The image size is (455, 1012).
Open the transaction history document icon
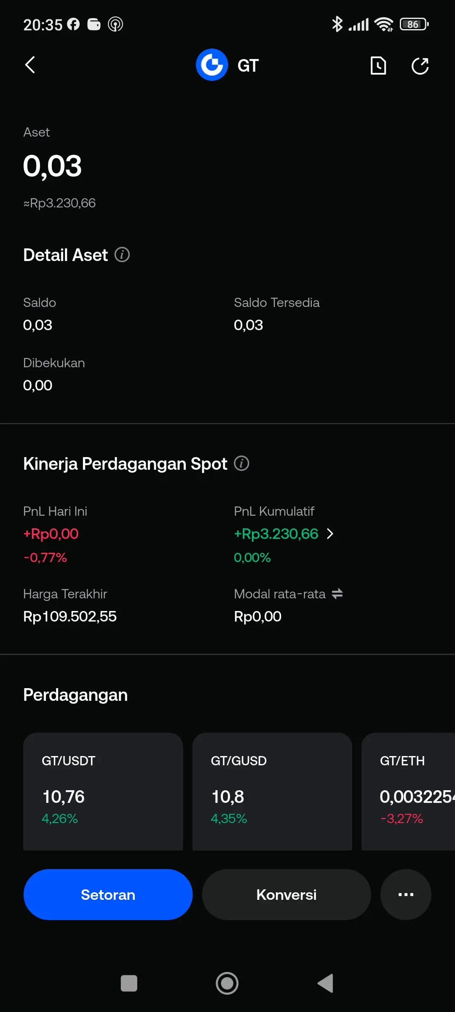378,66
